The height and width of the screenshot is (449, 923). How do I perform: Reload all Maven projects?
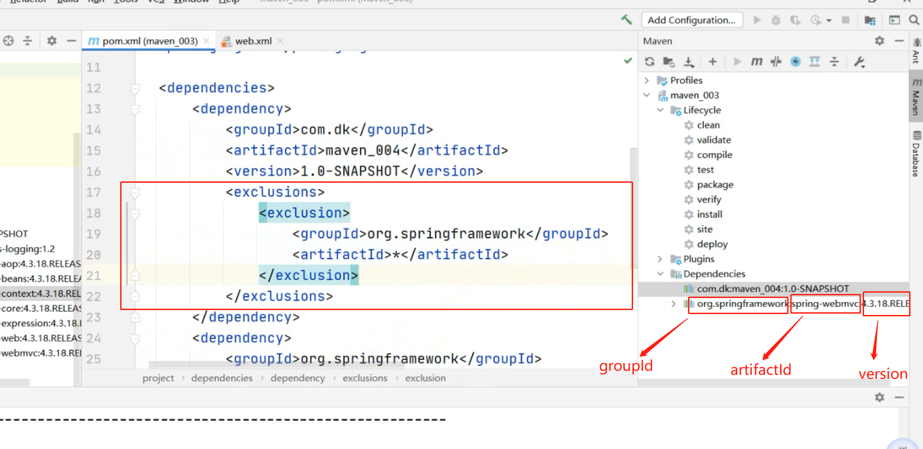[x=650, y=62]
